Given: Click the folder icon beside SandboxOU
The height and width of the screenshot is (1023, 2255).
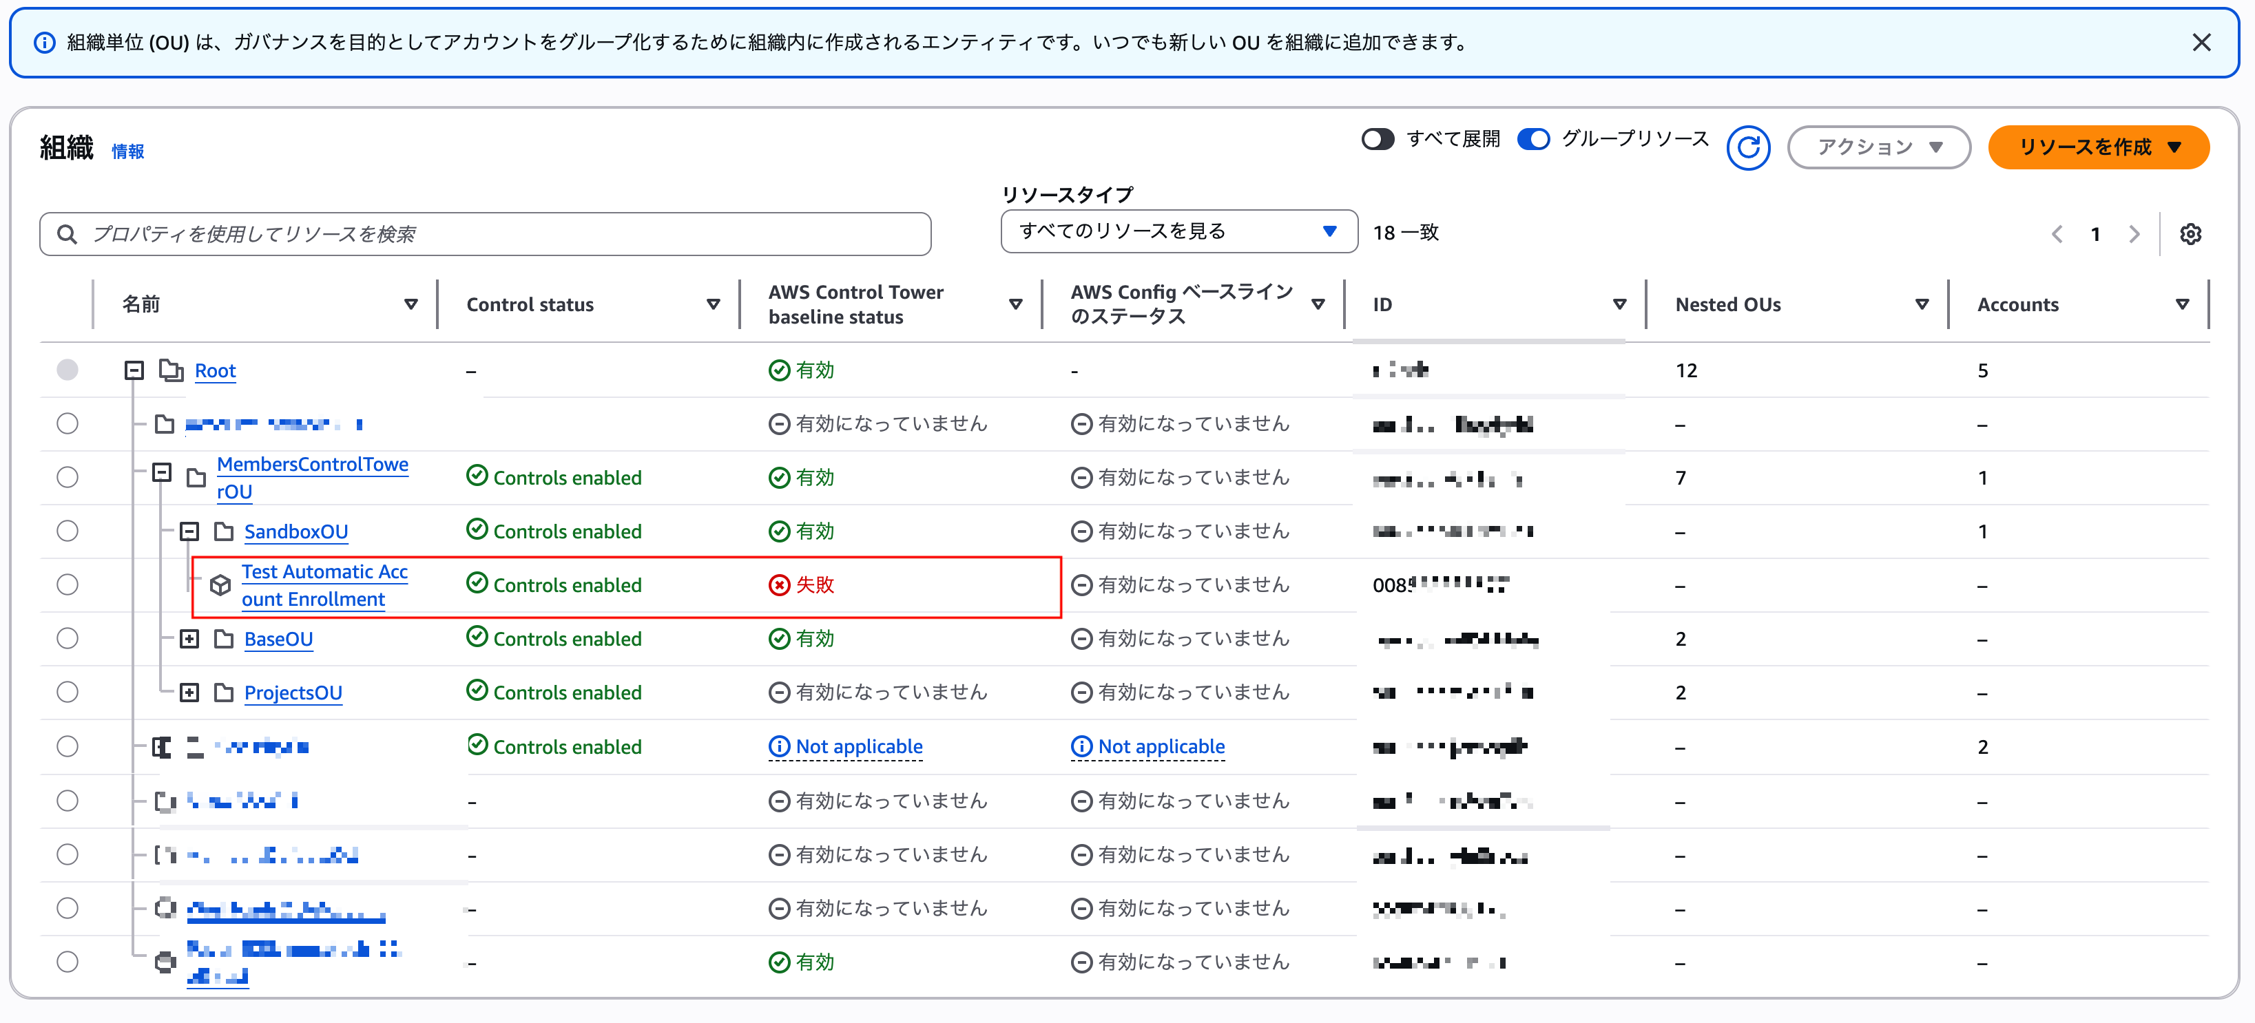Looking at the screenshot, I should pos(224,530).
